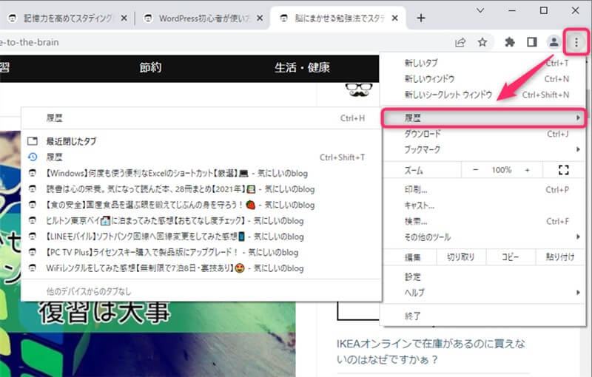This screenshot has width=592, height=377.
Task: Decrease zoom with minus button
Action: [475, 170]
